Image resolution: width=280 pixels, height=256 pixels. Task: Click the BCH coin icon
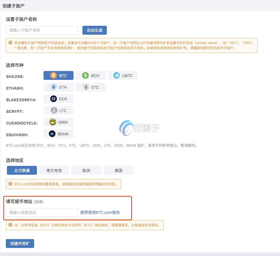[x=85, y=75]
